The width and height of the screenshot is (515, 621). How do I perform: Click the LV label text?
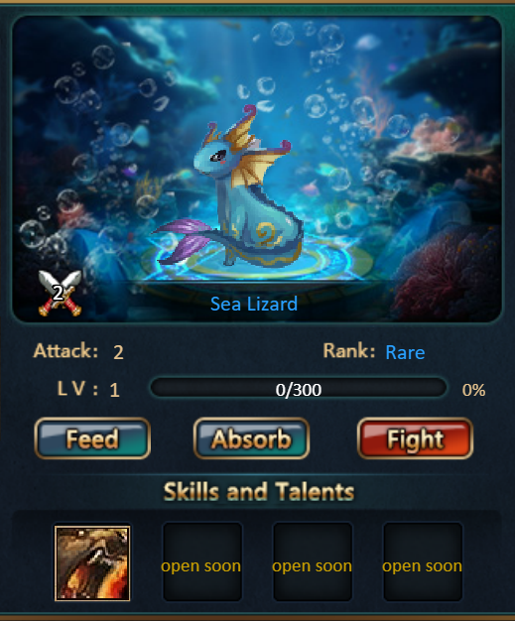[77, 389]
